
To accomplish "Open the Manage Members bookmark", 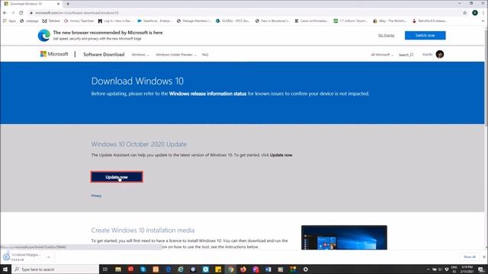I will 194,21.
